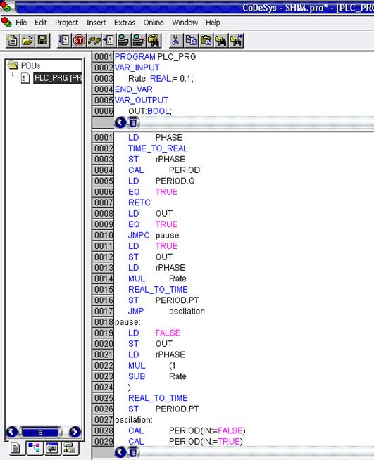Click the Find binoculars icon
374x460 pixels.
coord(221,41)
